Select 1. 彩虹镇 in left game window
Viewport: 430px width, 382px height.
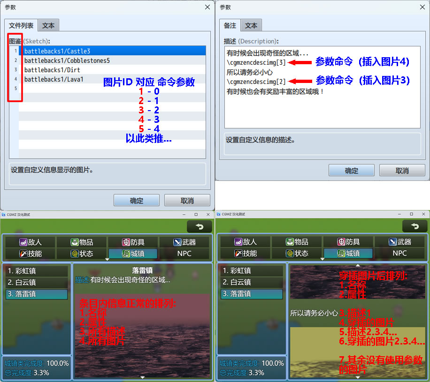pyautogui.click(x=37, y=271)
